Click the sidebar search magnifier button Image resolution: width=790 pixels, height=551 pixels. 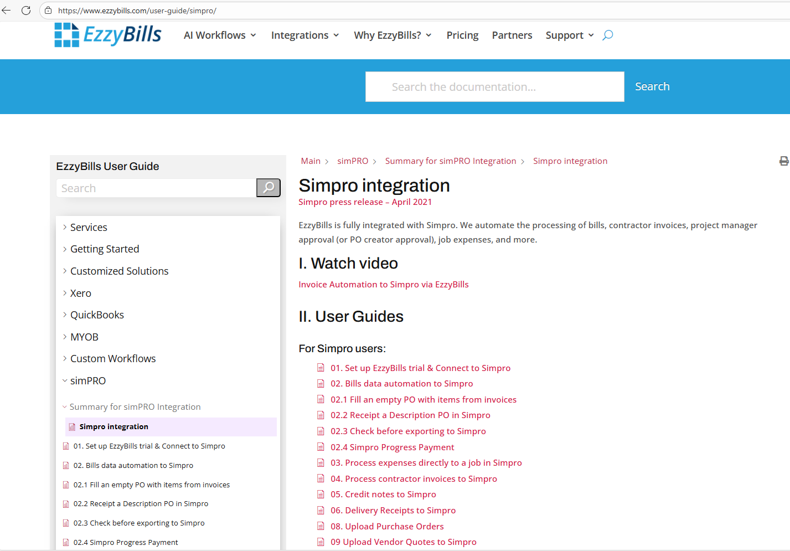point(268,188)
